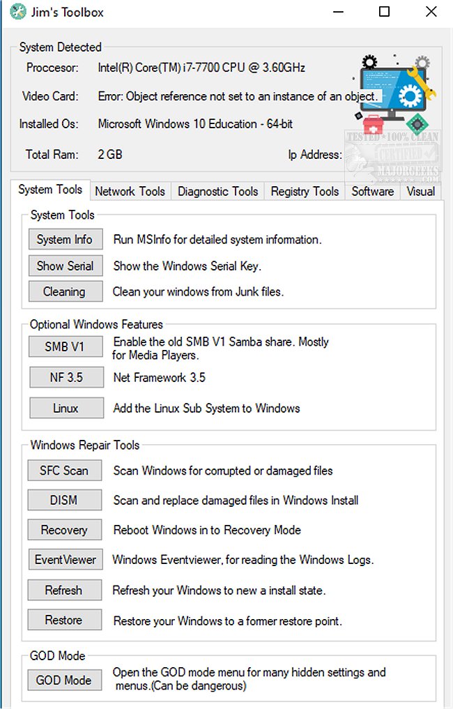Click 'Refresh your Windows to new a install state.' text
This screenshot has width=453, height=709.
click(219, 590)
